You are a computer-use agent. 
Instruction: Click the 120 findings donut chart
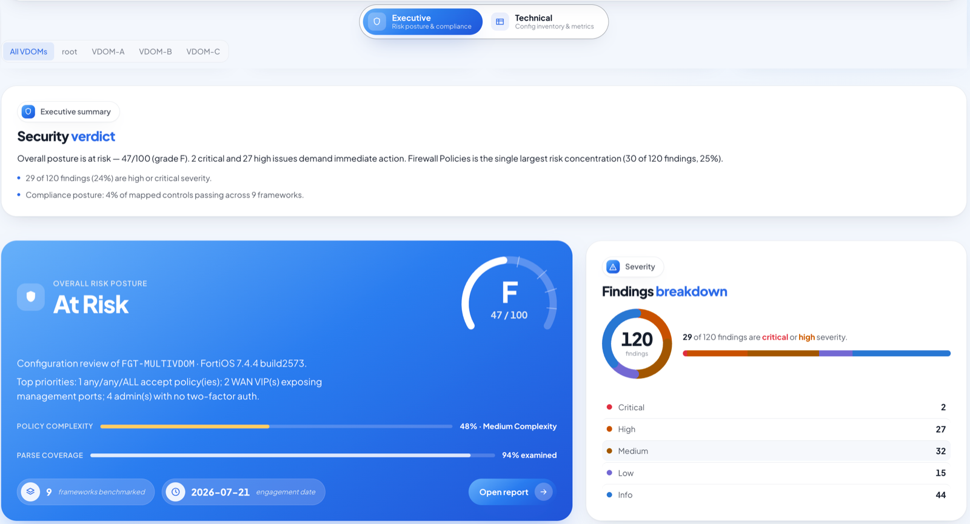tap(637, 343)
